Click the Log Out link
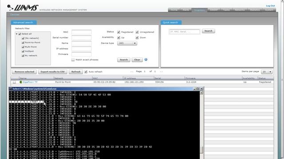284x159 pixels. coord(270,6)
